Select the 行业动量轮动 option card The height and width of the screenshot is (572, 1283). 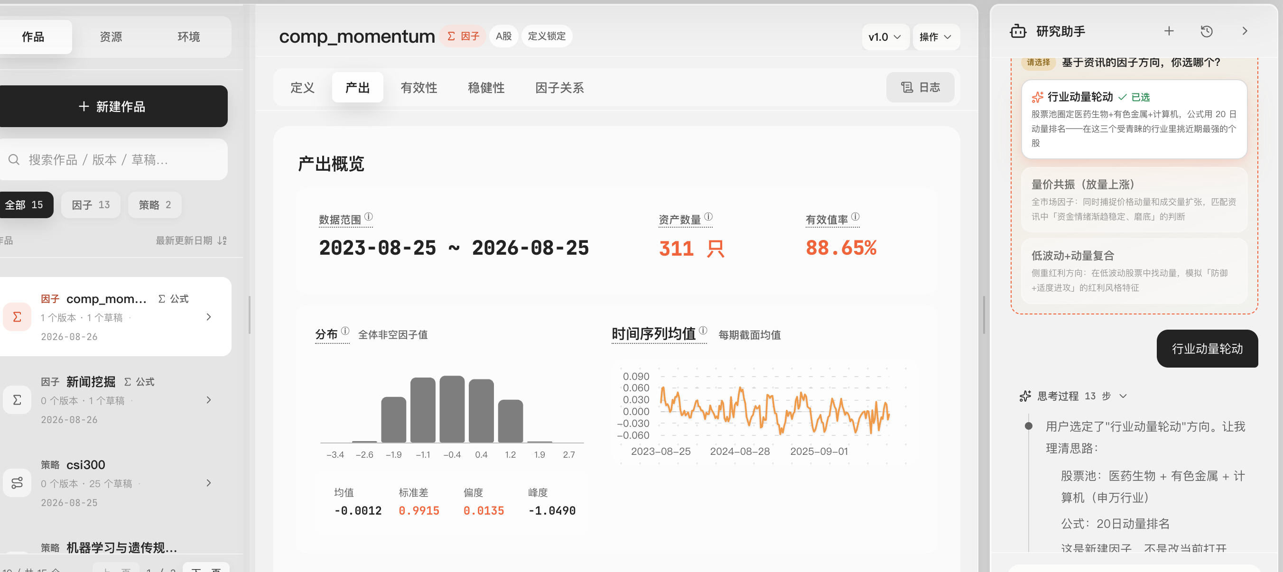tap(1134, 120)
